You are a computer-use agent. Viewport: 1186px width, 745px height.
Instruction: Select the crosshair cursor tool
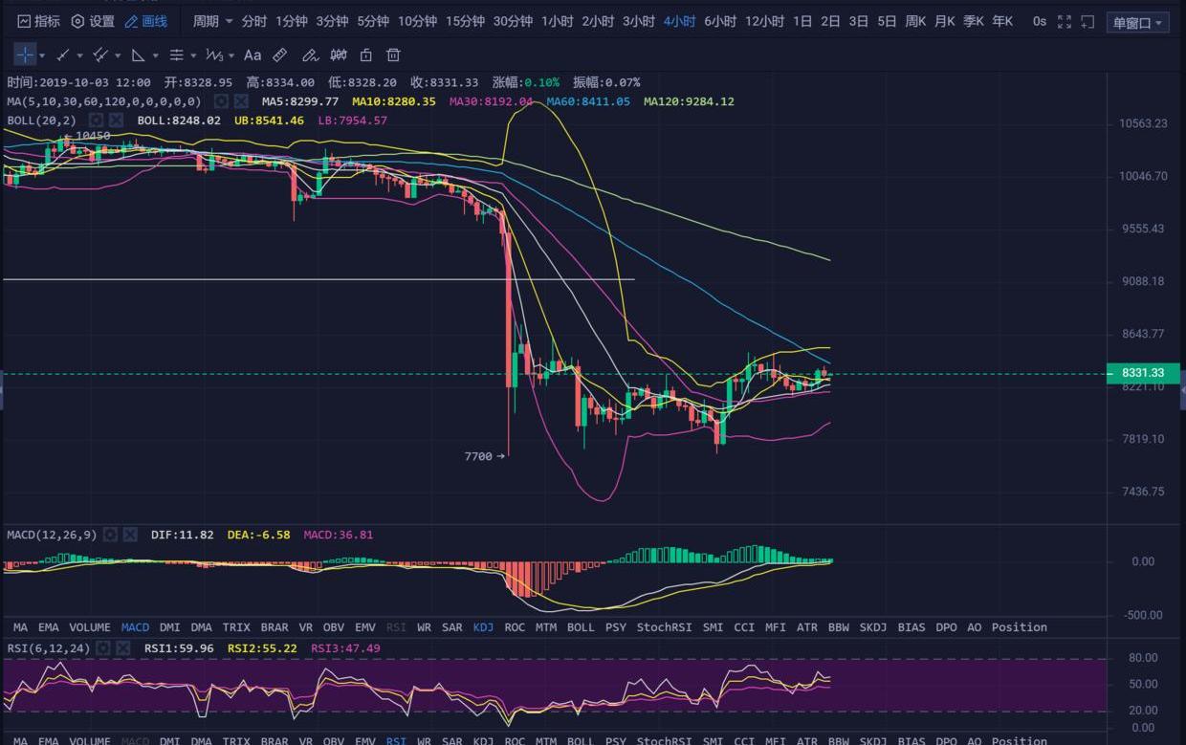coord(25,55)
